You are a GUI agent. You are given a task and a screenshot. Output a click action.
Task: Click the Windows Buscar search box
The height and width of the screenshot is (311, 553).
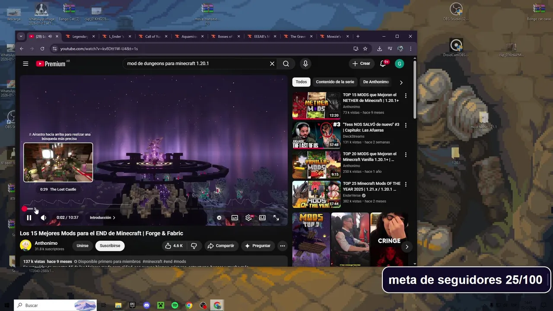pos(55,305)
